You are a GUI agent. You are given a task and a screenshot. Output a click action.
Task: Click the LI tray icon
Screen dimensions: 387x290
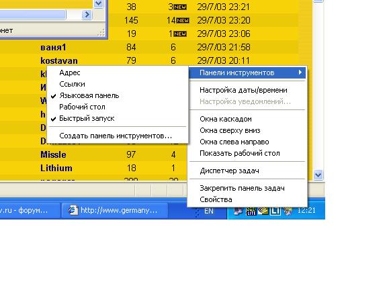click(275, 211)
